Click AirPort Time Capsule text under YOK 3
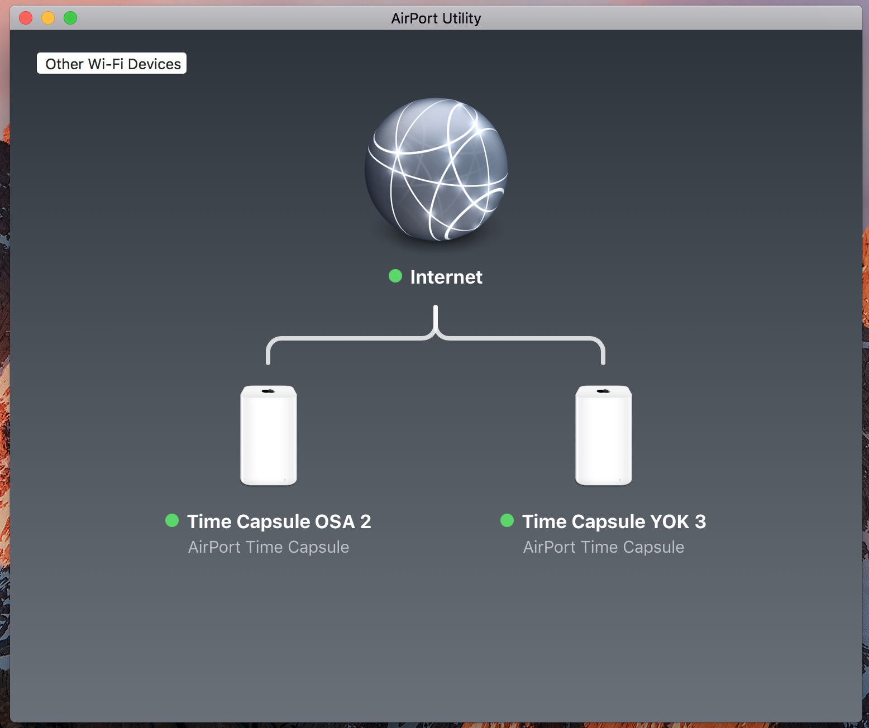Image resolution: width=869 pixels, height=728 pixels. click(604, 547)
